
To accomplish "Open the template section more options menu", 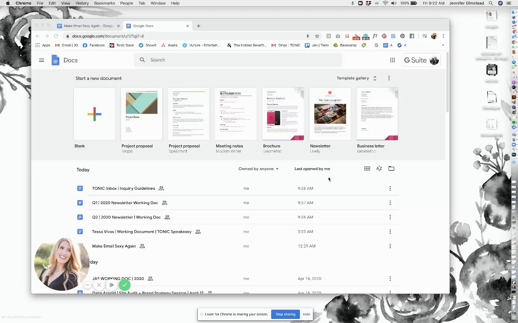I will 389,78.
